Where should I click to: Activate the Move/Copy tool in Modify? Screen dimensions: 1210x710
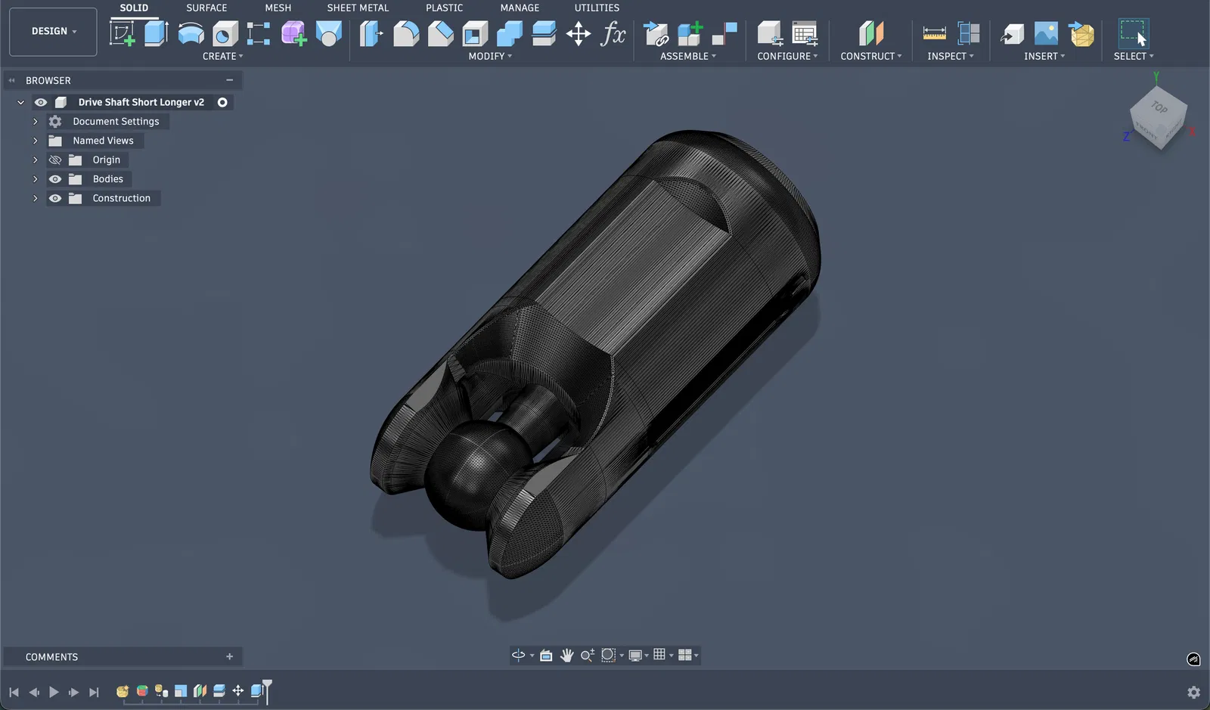(579, 33)
